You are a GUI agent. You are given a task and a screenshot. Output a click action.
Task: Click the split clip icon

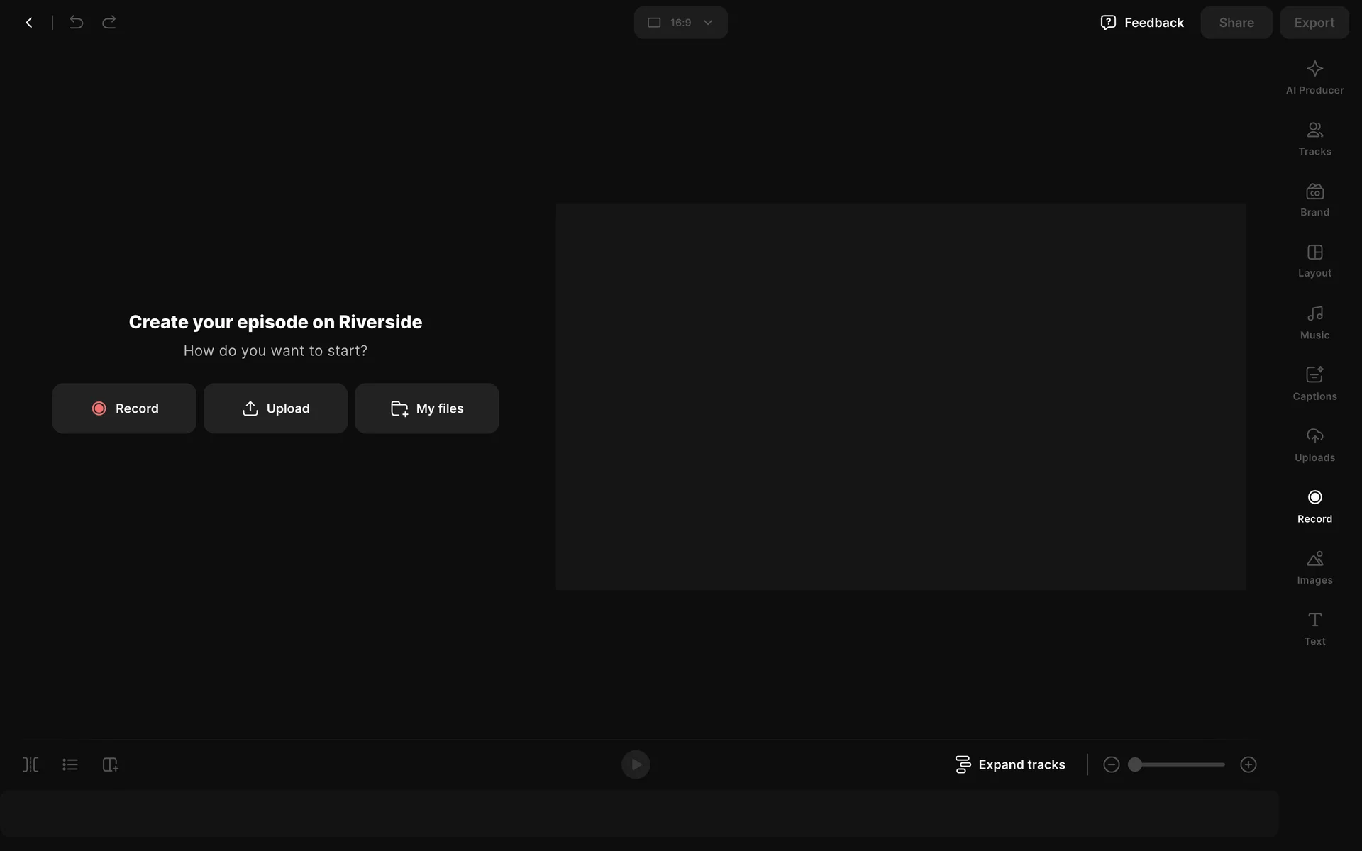[x=31, y=764]
